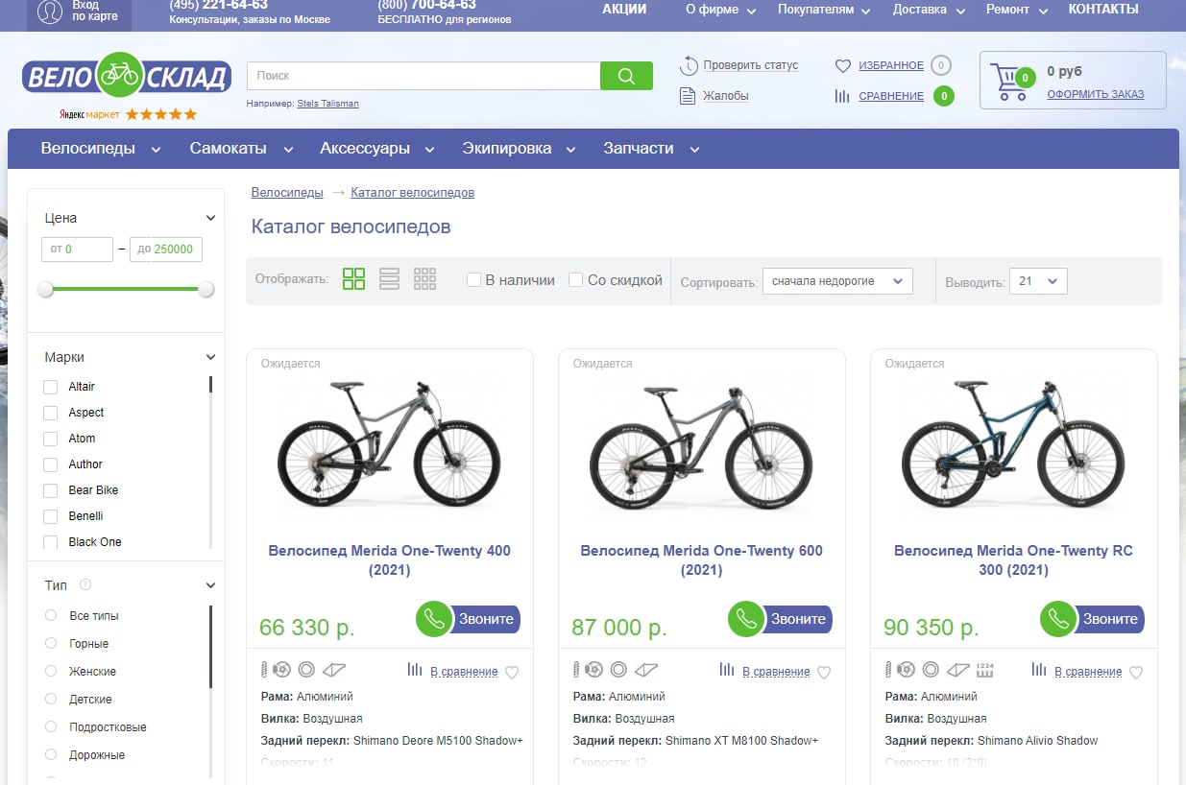Click Звоните button on One-Twenty 600
The width and height of the screenshot is (1186, 785).
click(x=797, y=619)
